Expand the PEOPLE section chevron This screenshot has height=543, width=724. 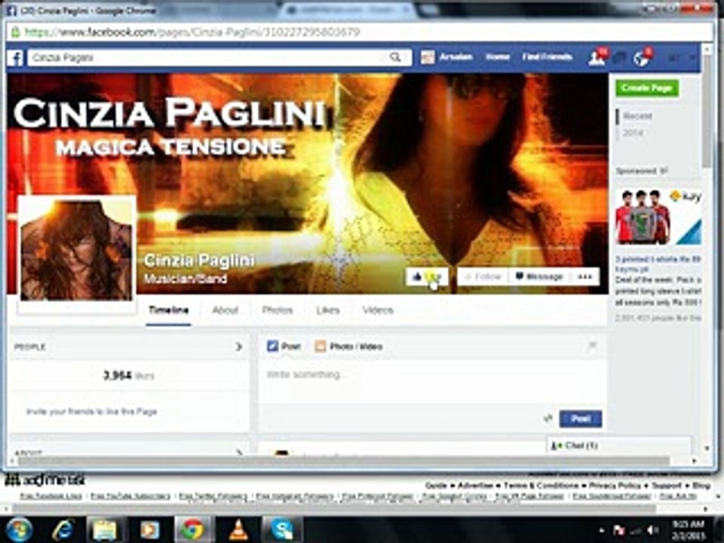click(x=239, y=347)
